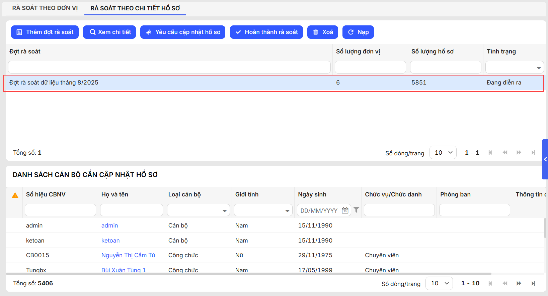Click the Nạp reload button
The width and height of the screenshot is (548, 296).
pyautogui.click(x=358, y=32)
